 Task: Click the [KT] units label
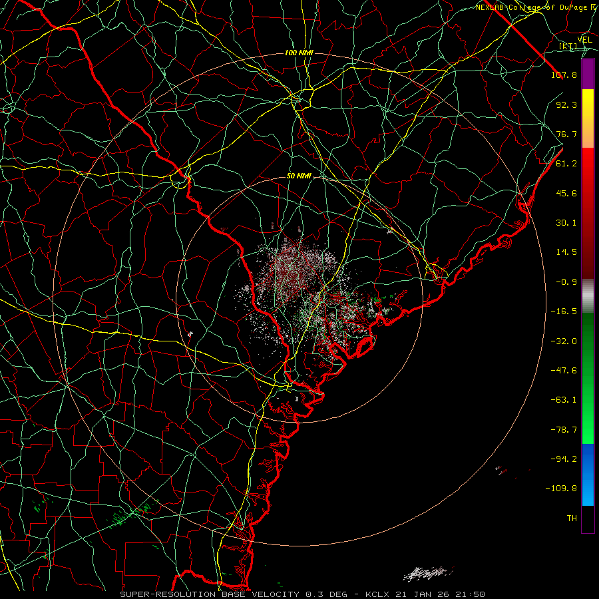coord(568,47)
